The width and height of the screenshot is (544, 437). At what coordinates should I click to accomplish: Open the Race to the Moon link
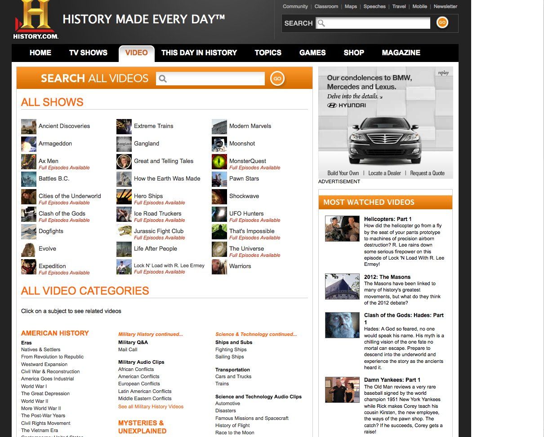pos(235,433)
